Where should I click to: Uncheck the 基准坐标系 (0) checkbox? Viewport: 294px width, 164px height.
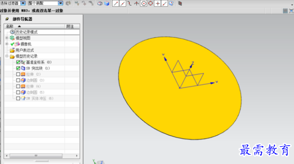pos(18,62)
